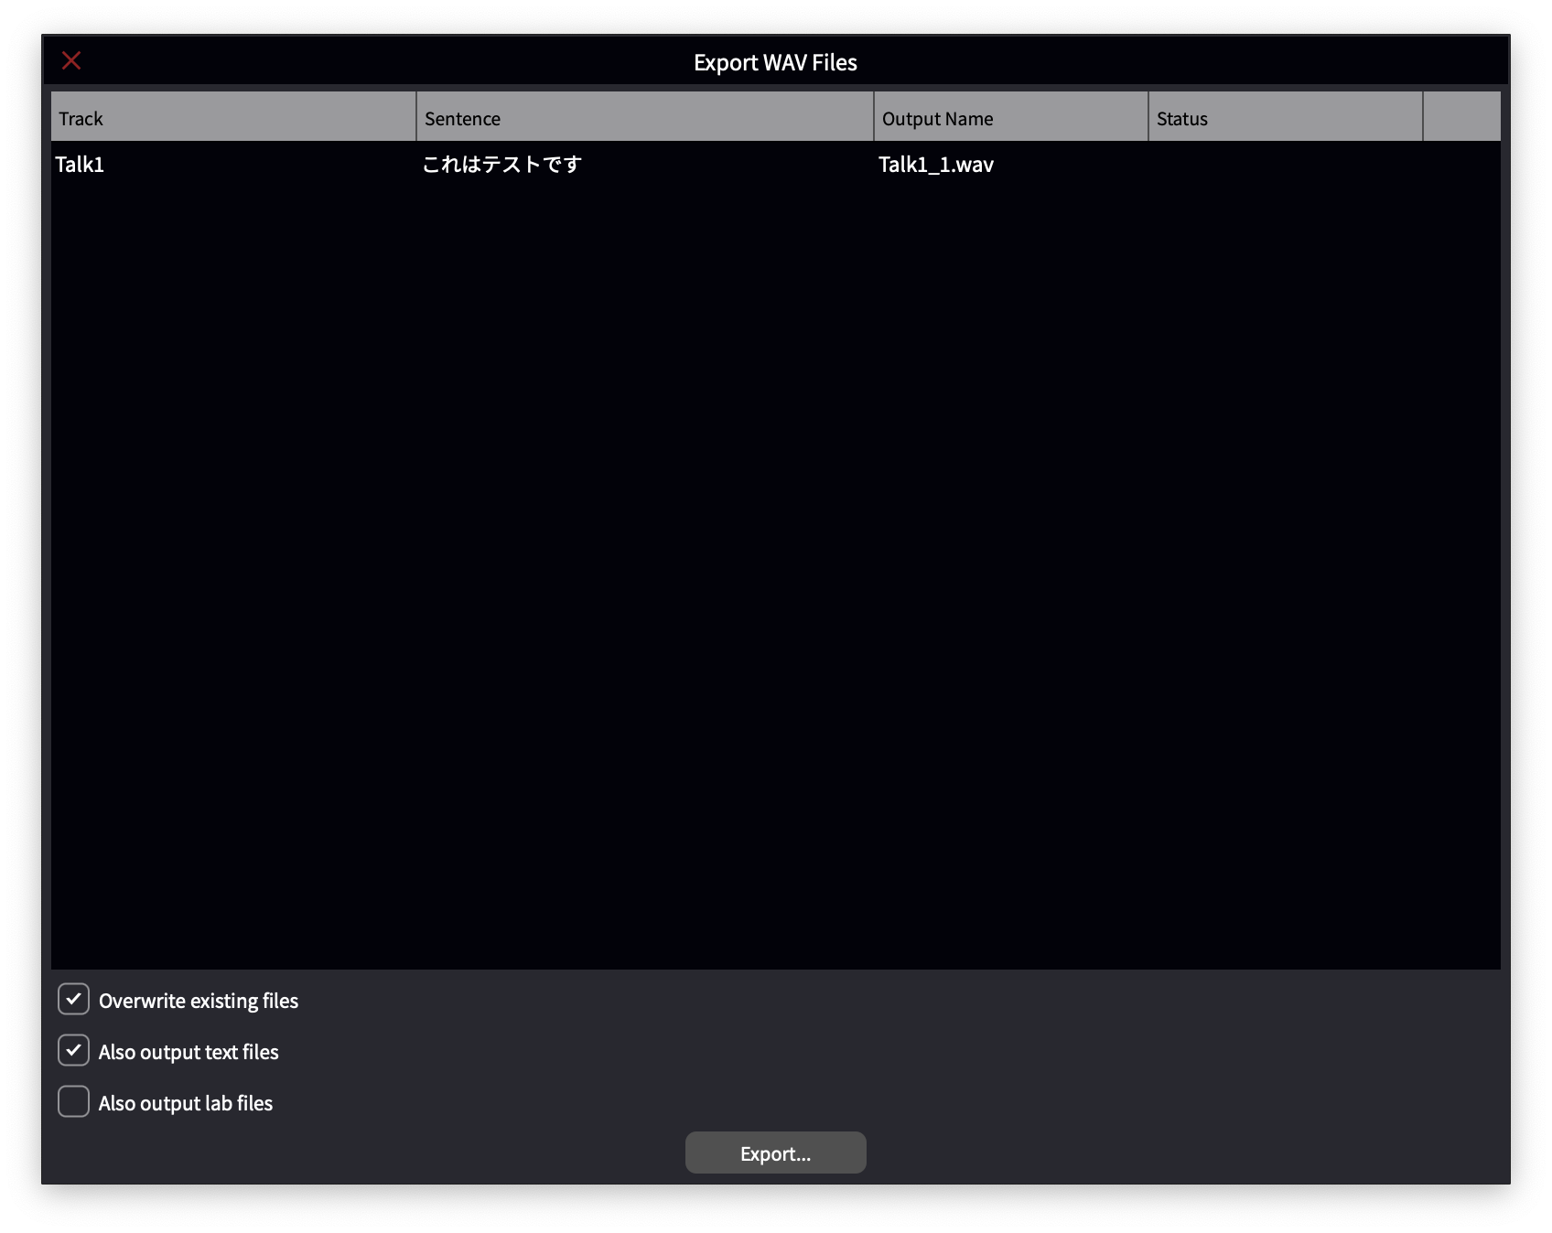Click the Output Name column header
Image resolution: width=1552 pixels, height=1233 pixels.
1009,117
